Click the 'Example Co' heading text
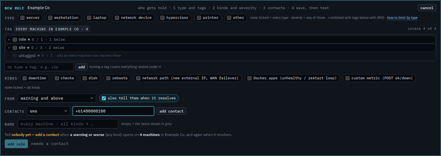This screenshot has width=441, height=156. (39, 8)
